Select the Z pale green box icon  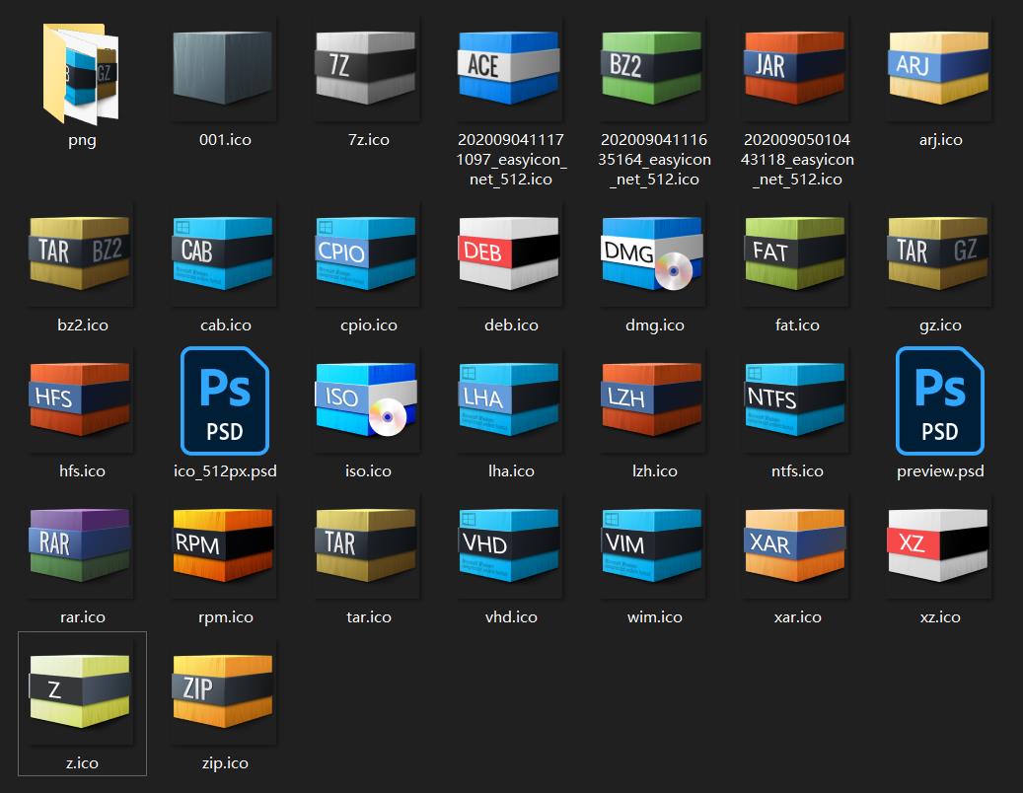(x=80, y=691)
